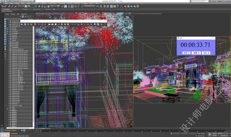Open the Schematic View icon

point(118,6)
